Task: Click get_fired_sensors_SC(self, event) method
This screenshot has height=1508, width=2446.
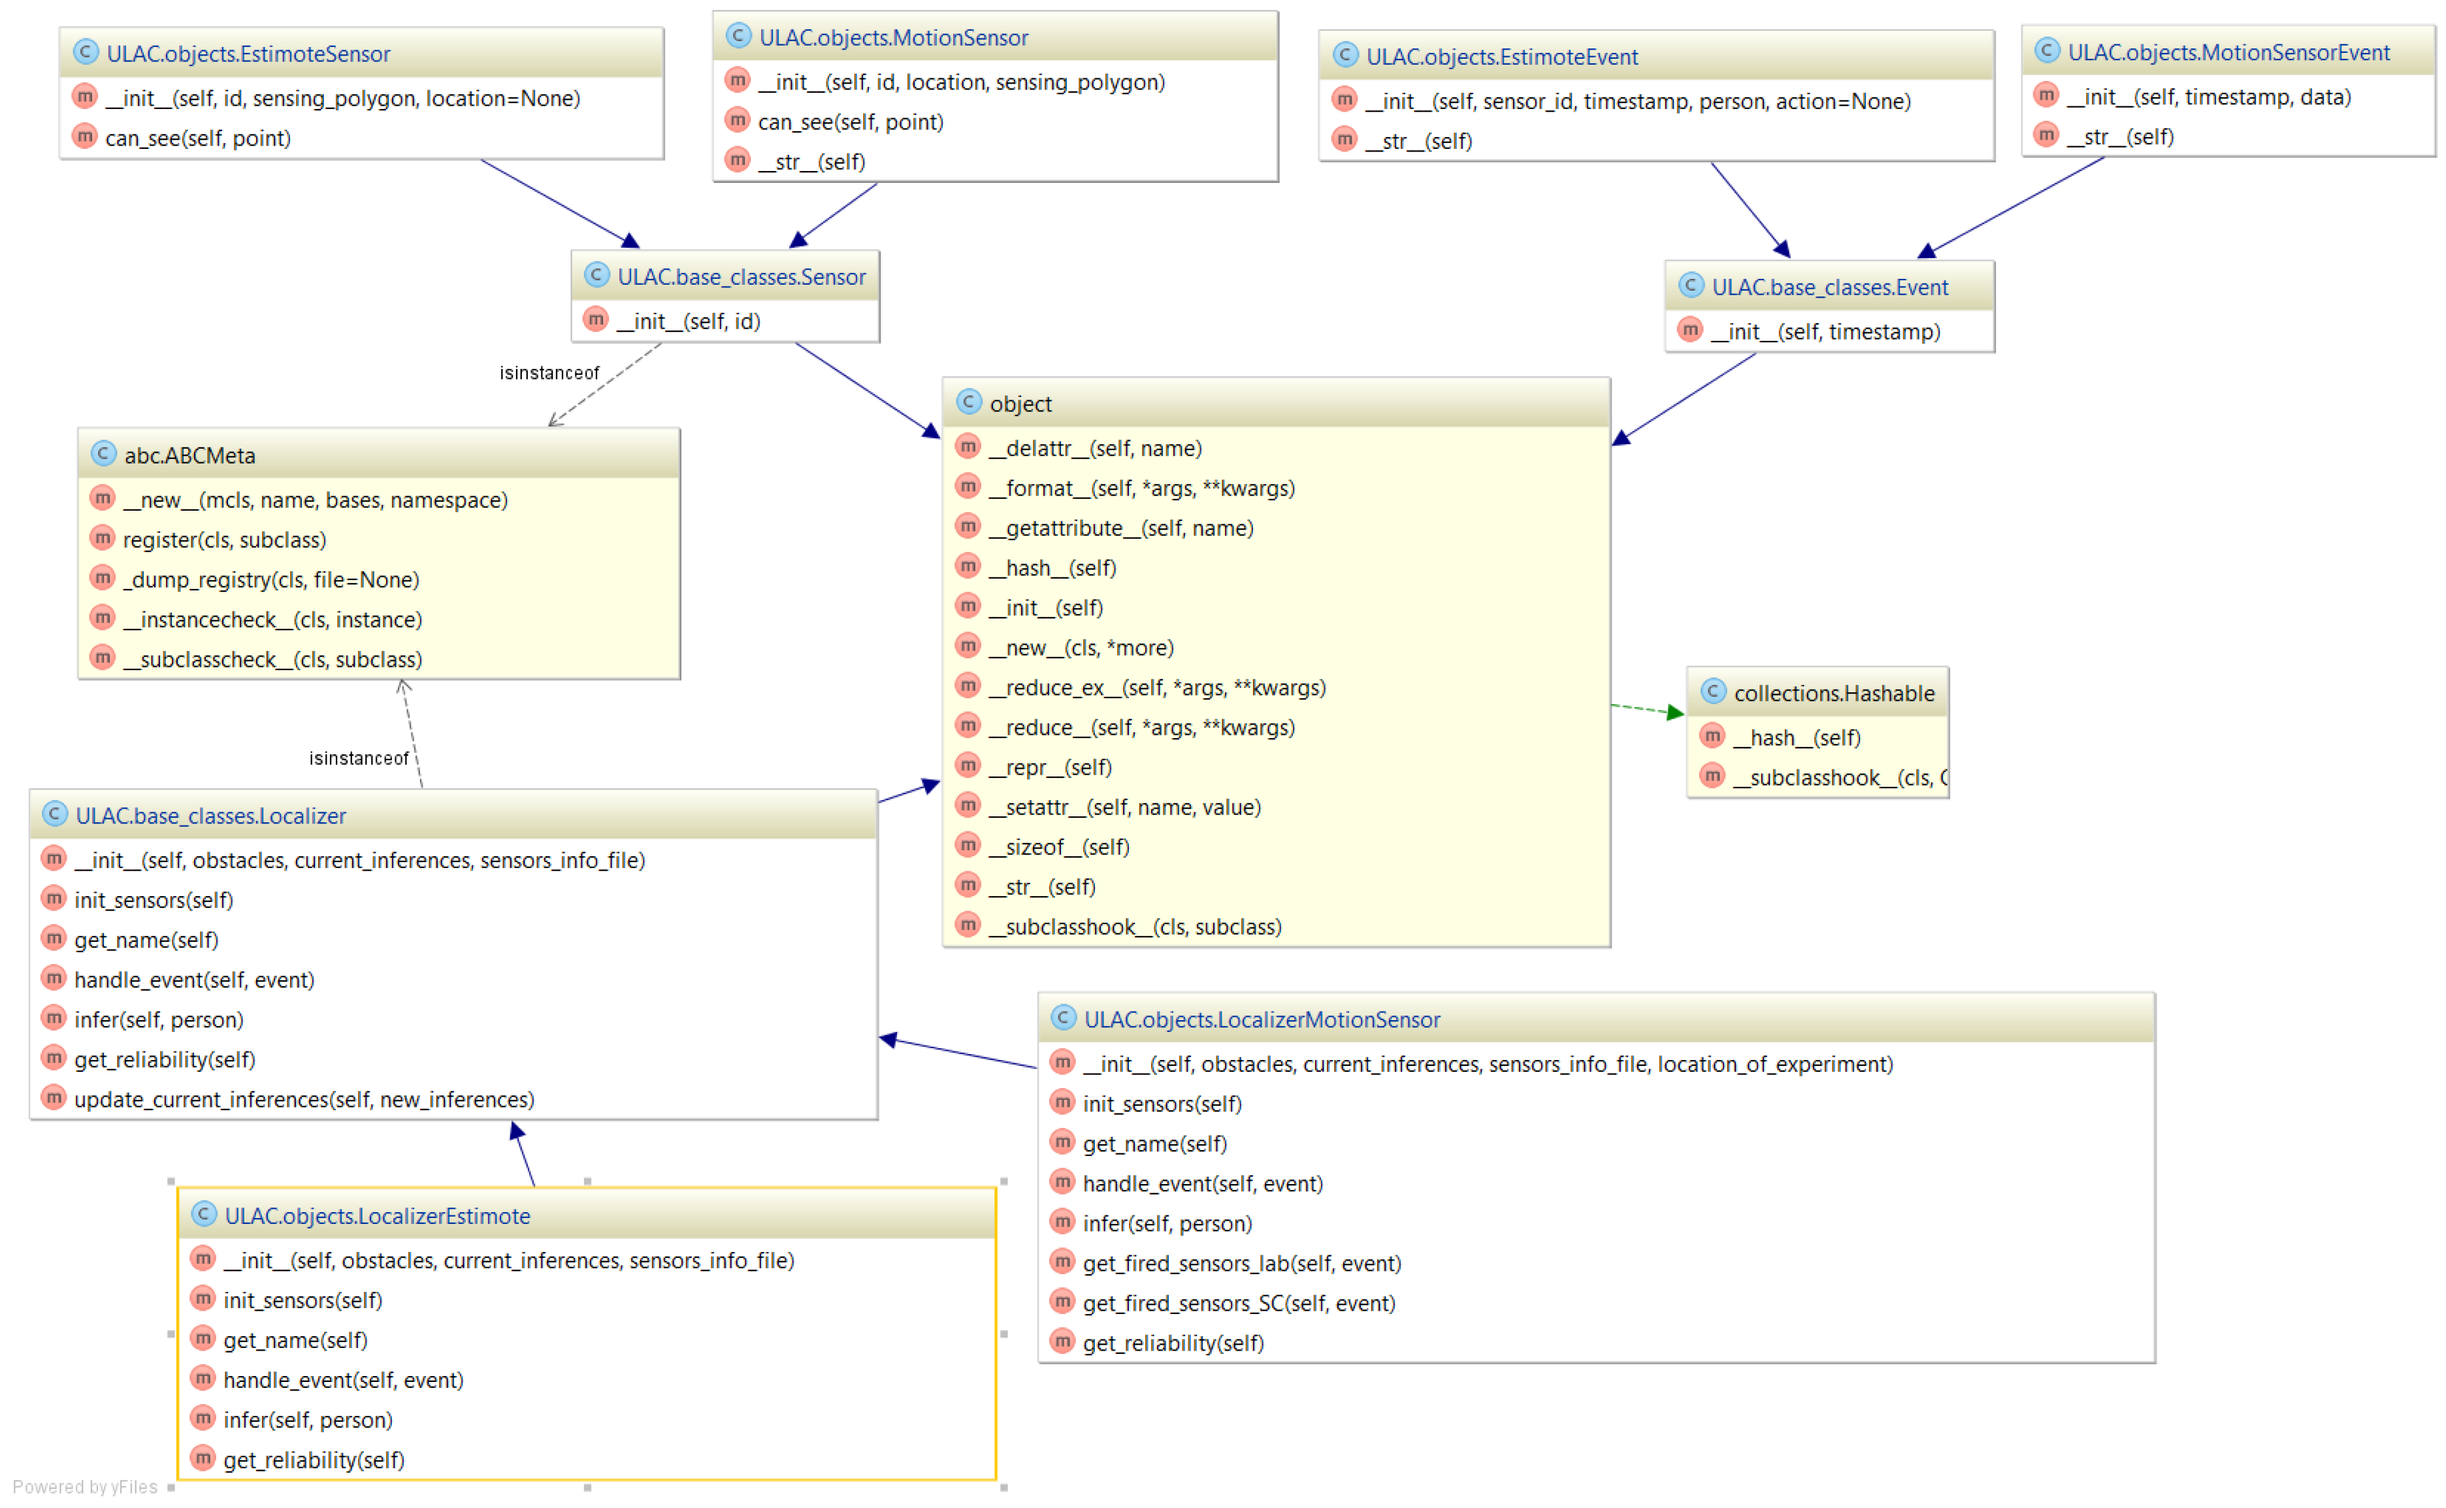Action: tap(1239, 1304)
